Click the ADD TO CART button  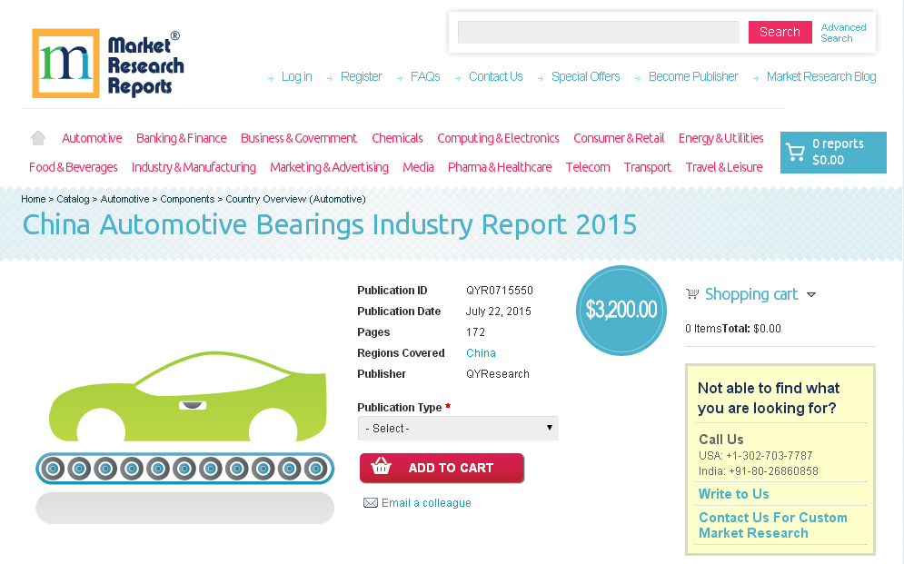[442, 468]
